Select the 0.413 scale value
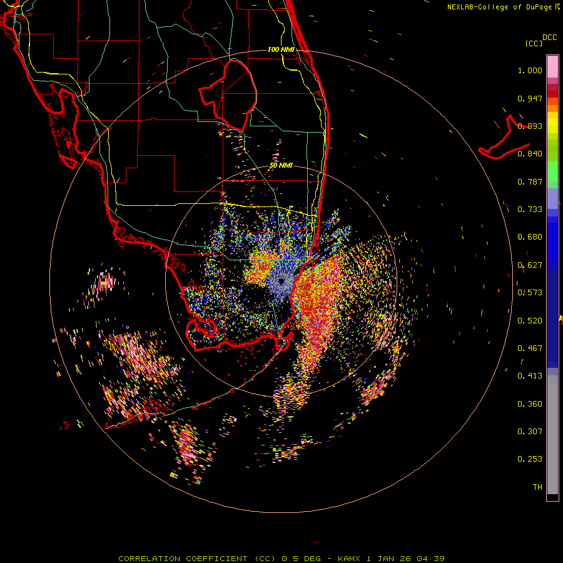 (530, 376)
